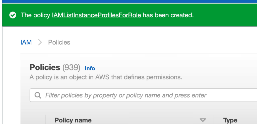Open the Info link beside Policies
Viewport: 257px width, 124px height.
tap(90, 68)
